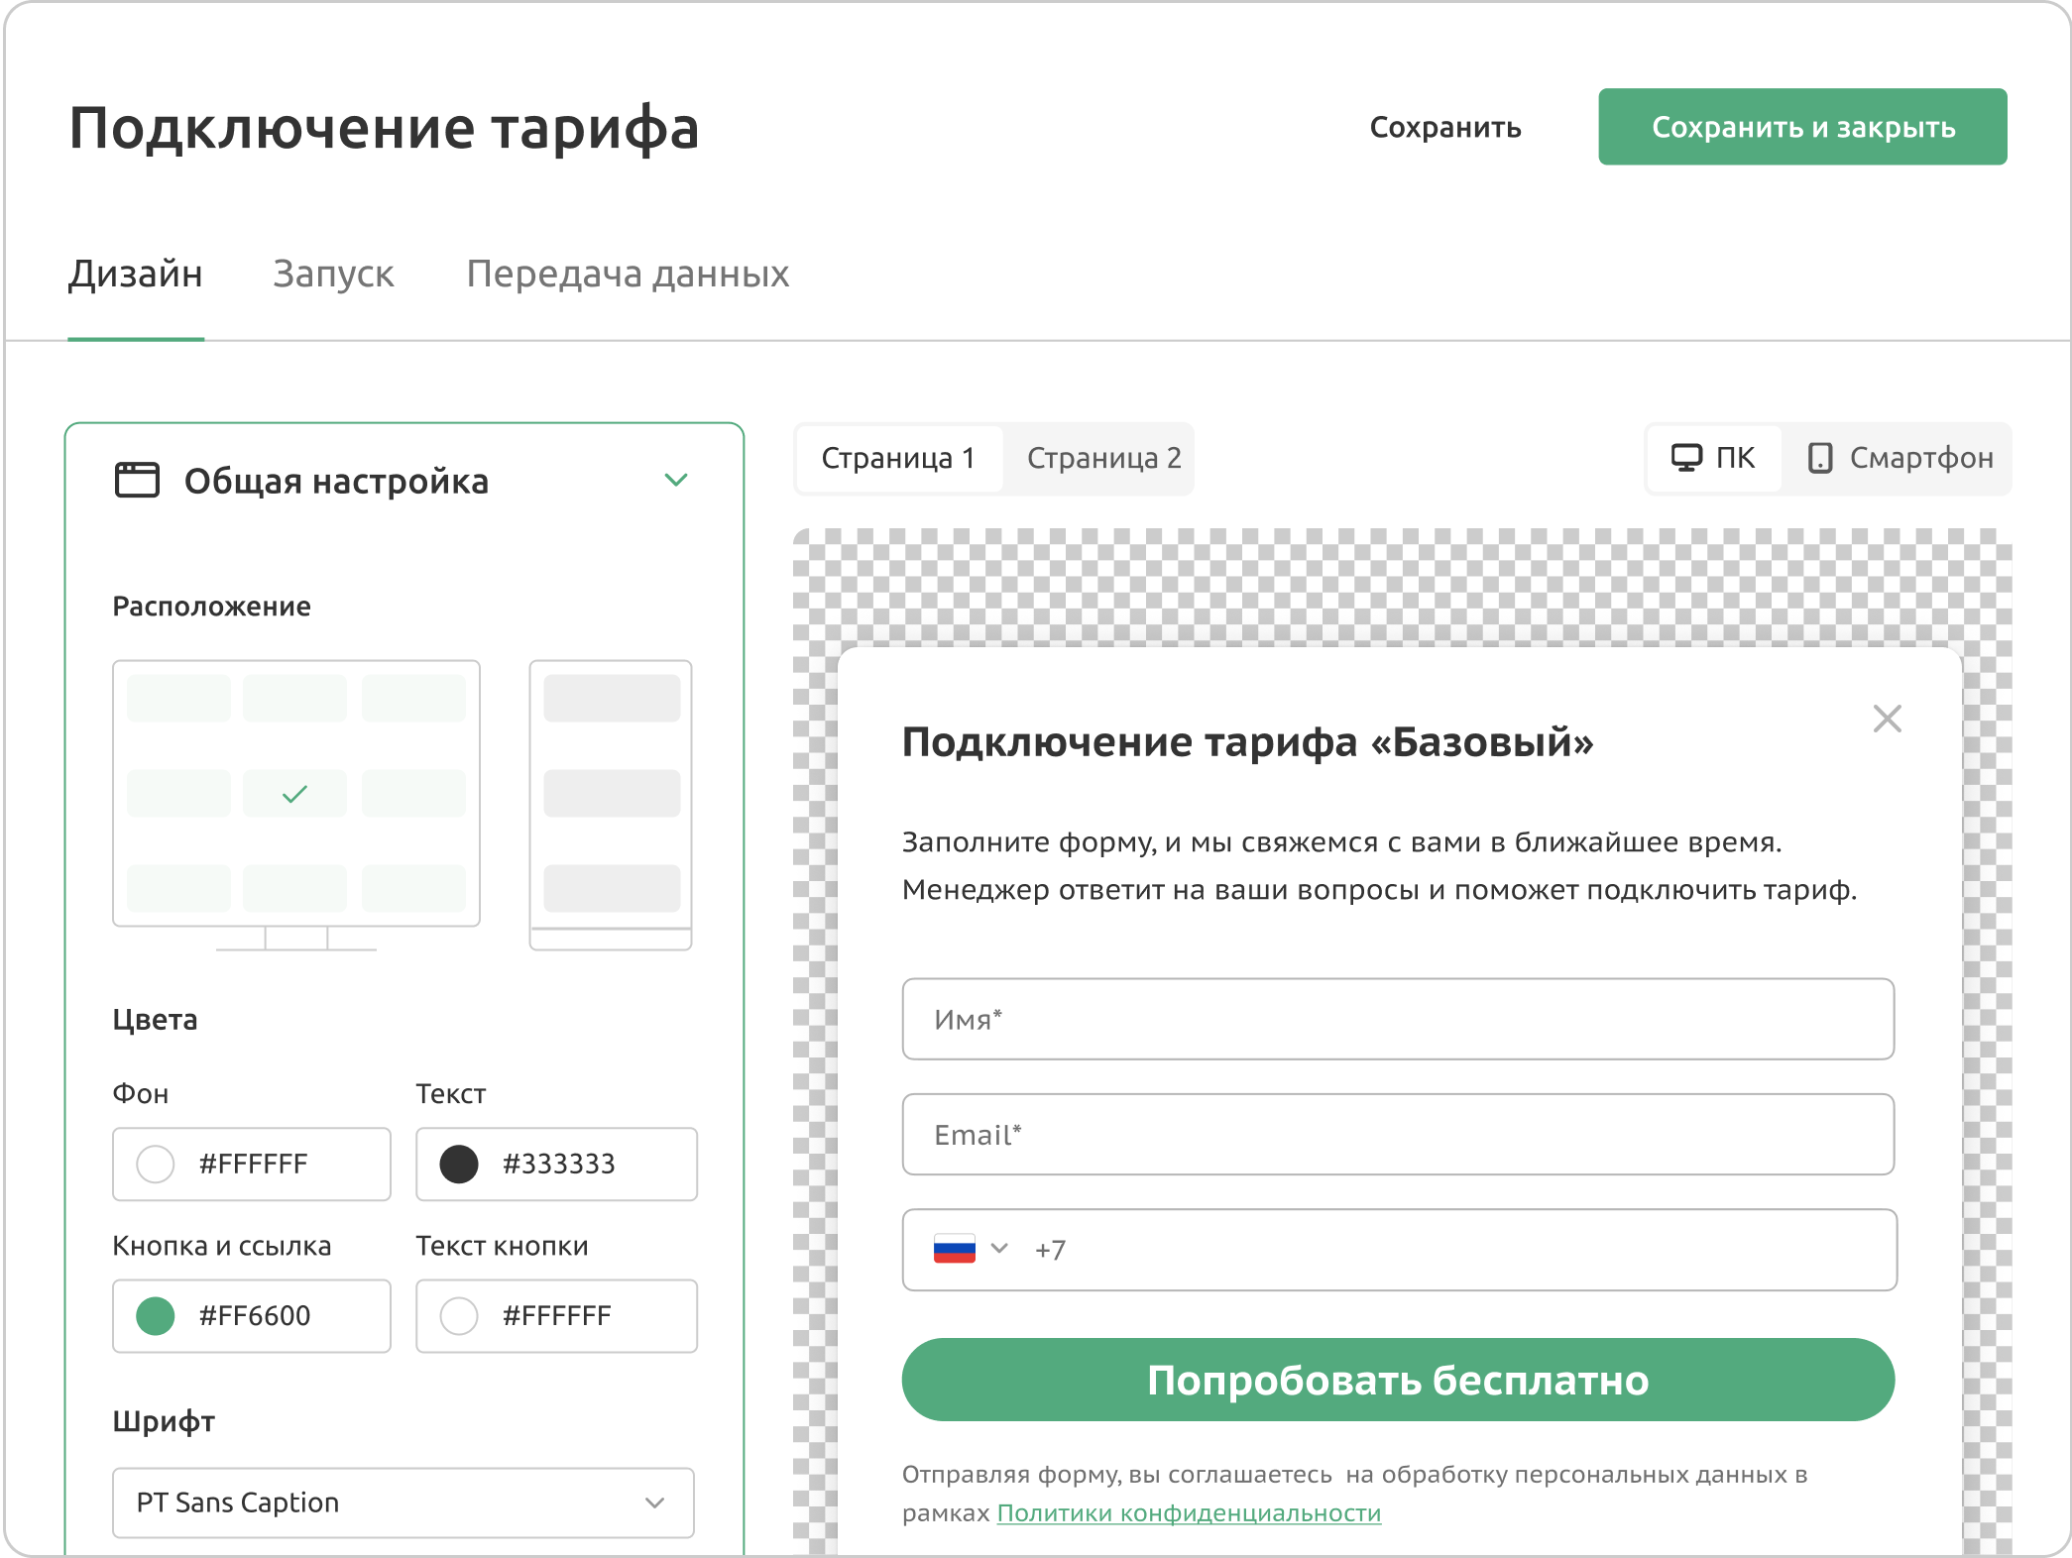Click the Текст кнопки white swatch
2072x1558 pixels.
click(x=459, y=1316)
